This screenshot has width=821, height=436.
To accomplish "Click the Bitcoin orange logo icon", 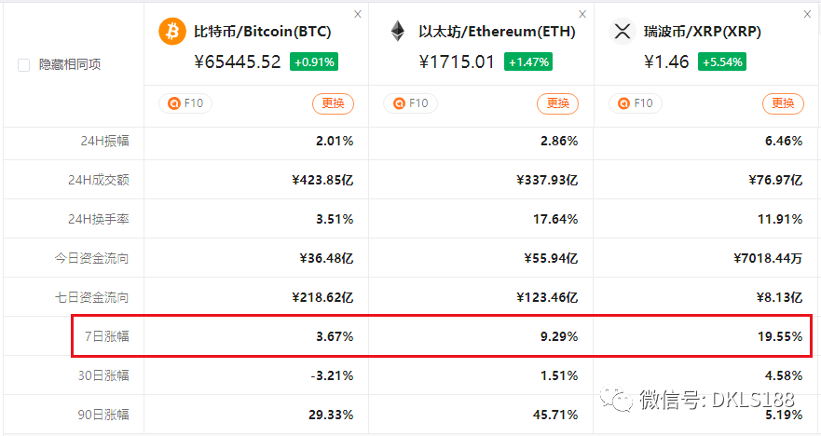I will (172, 31).
